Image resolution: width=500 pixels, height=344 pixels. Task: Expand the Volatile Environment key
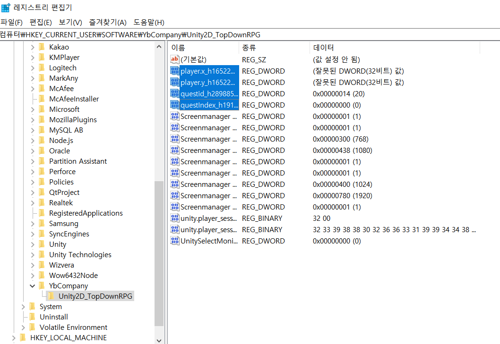23,327
